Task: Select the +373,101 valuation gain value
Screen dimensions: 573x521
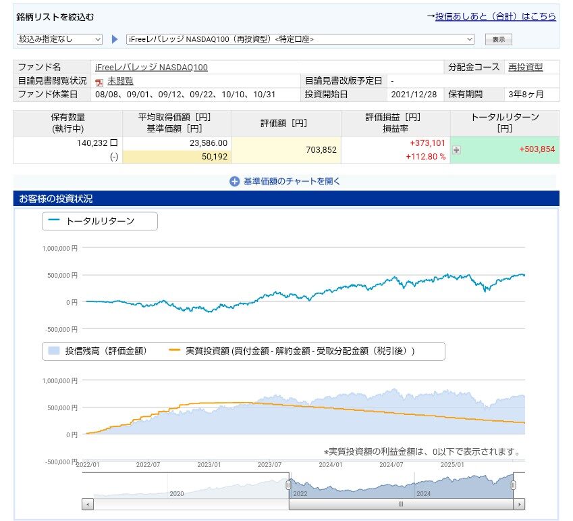Action: (x=428, y=143)
